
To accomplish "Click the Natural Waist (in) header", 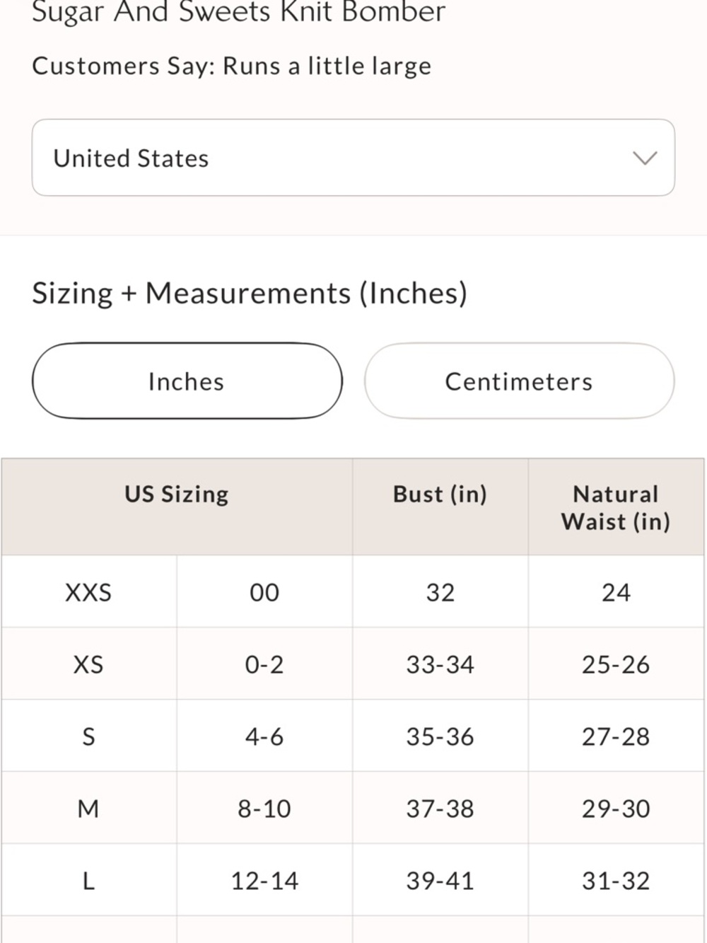I will [616, 507].
